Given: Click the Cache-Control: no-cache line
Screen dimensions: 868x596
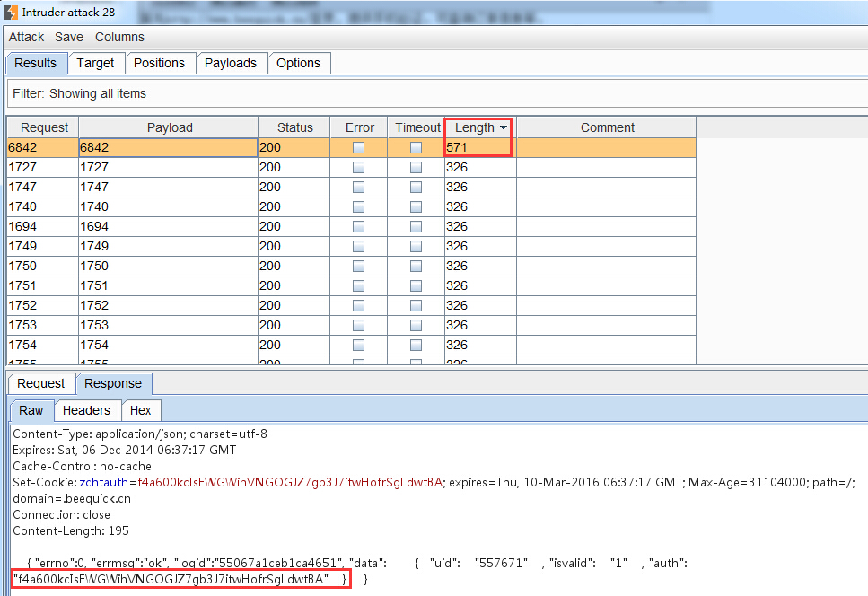Looking at the screenshot, I should pyautogui.click(x=82, y=467).
